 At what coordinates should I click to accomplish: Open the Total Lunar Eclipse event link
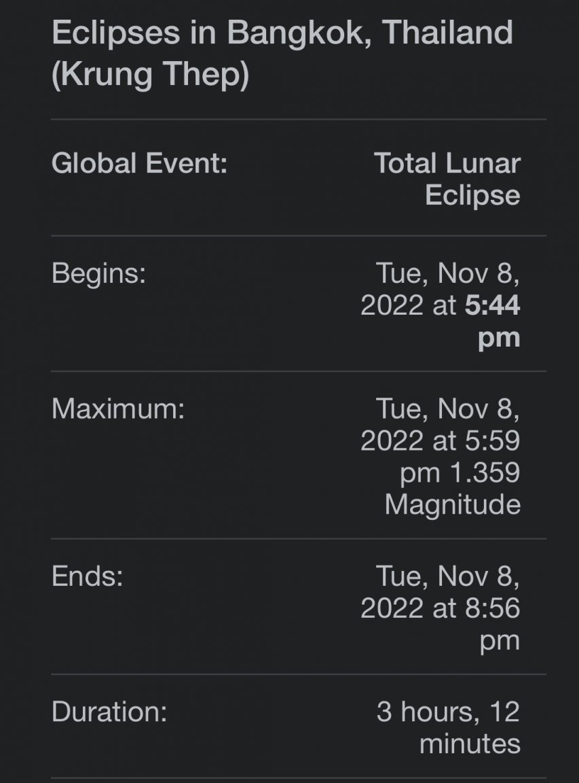[x=447, y=179]
